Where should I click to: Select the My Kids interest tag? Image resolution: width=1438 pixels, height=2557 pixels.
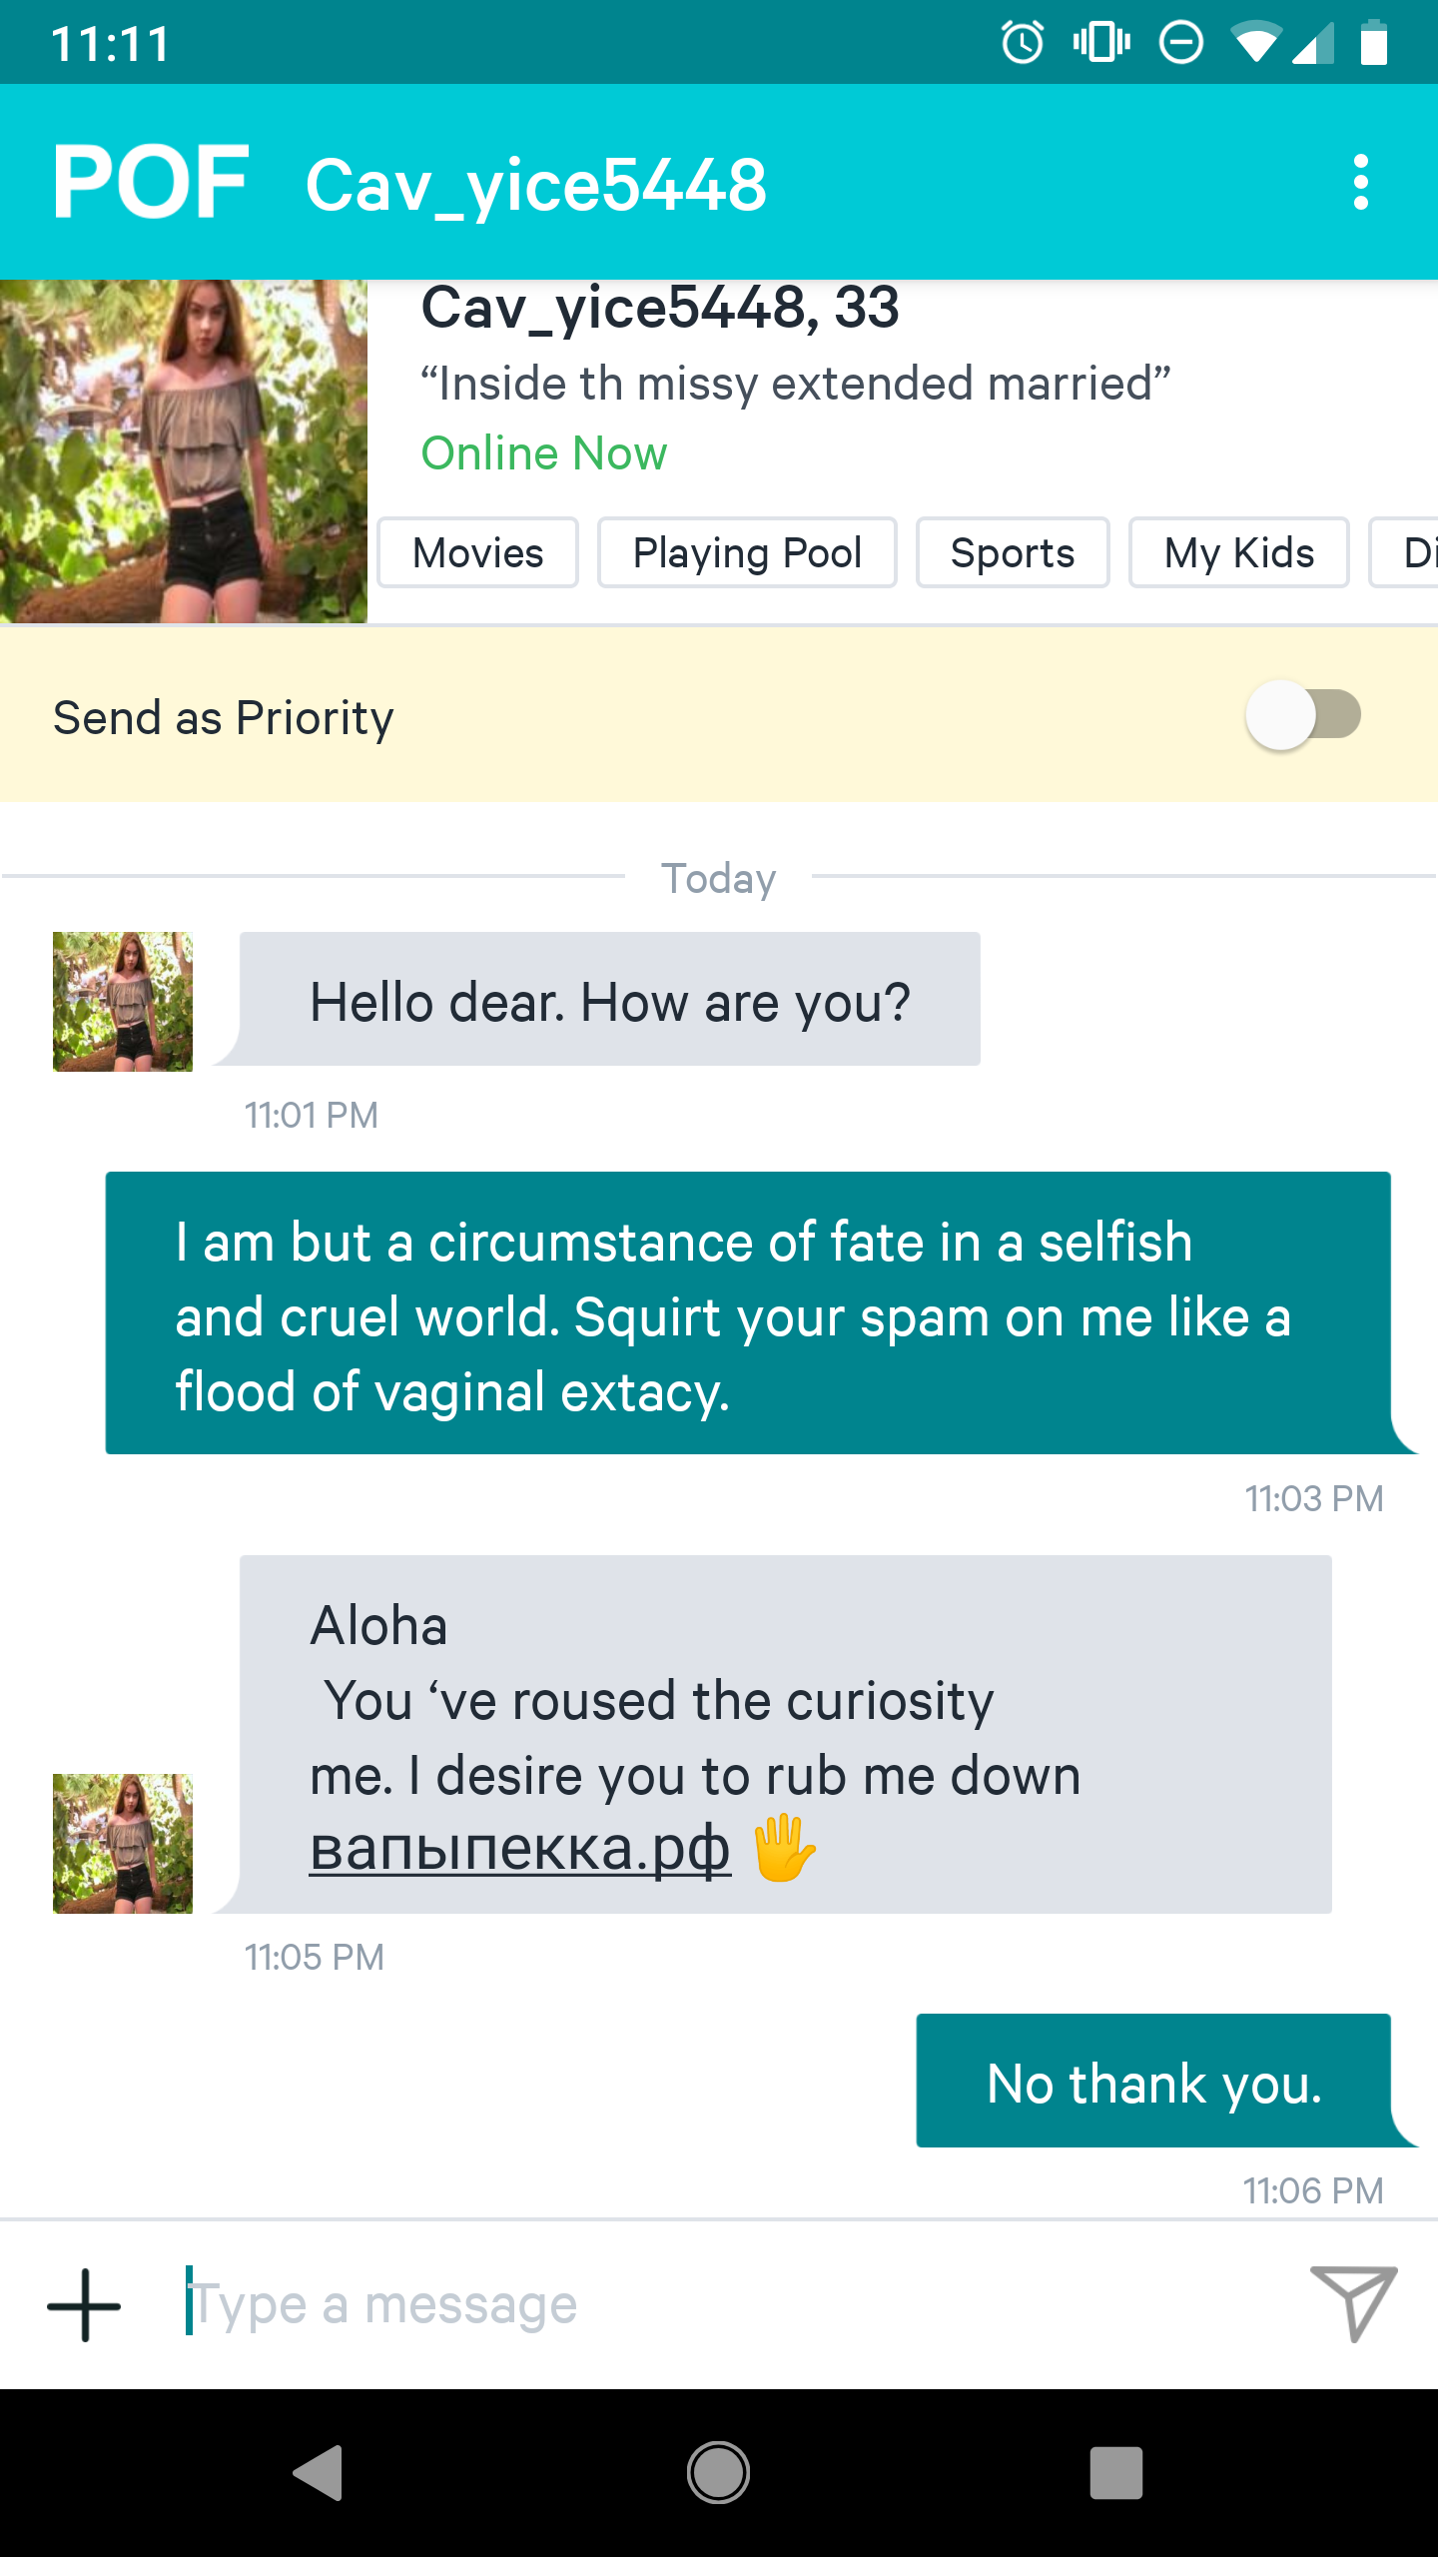pyautogui.click(x=1238, y=552)
